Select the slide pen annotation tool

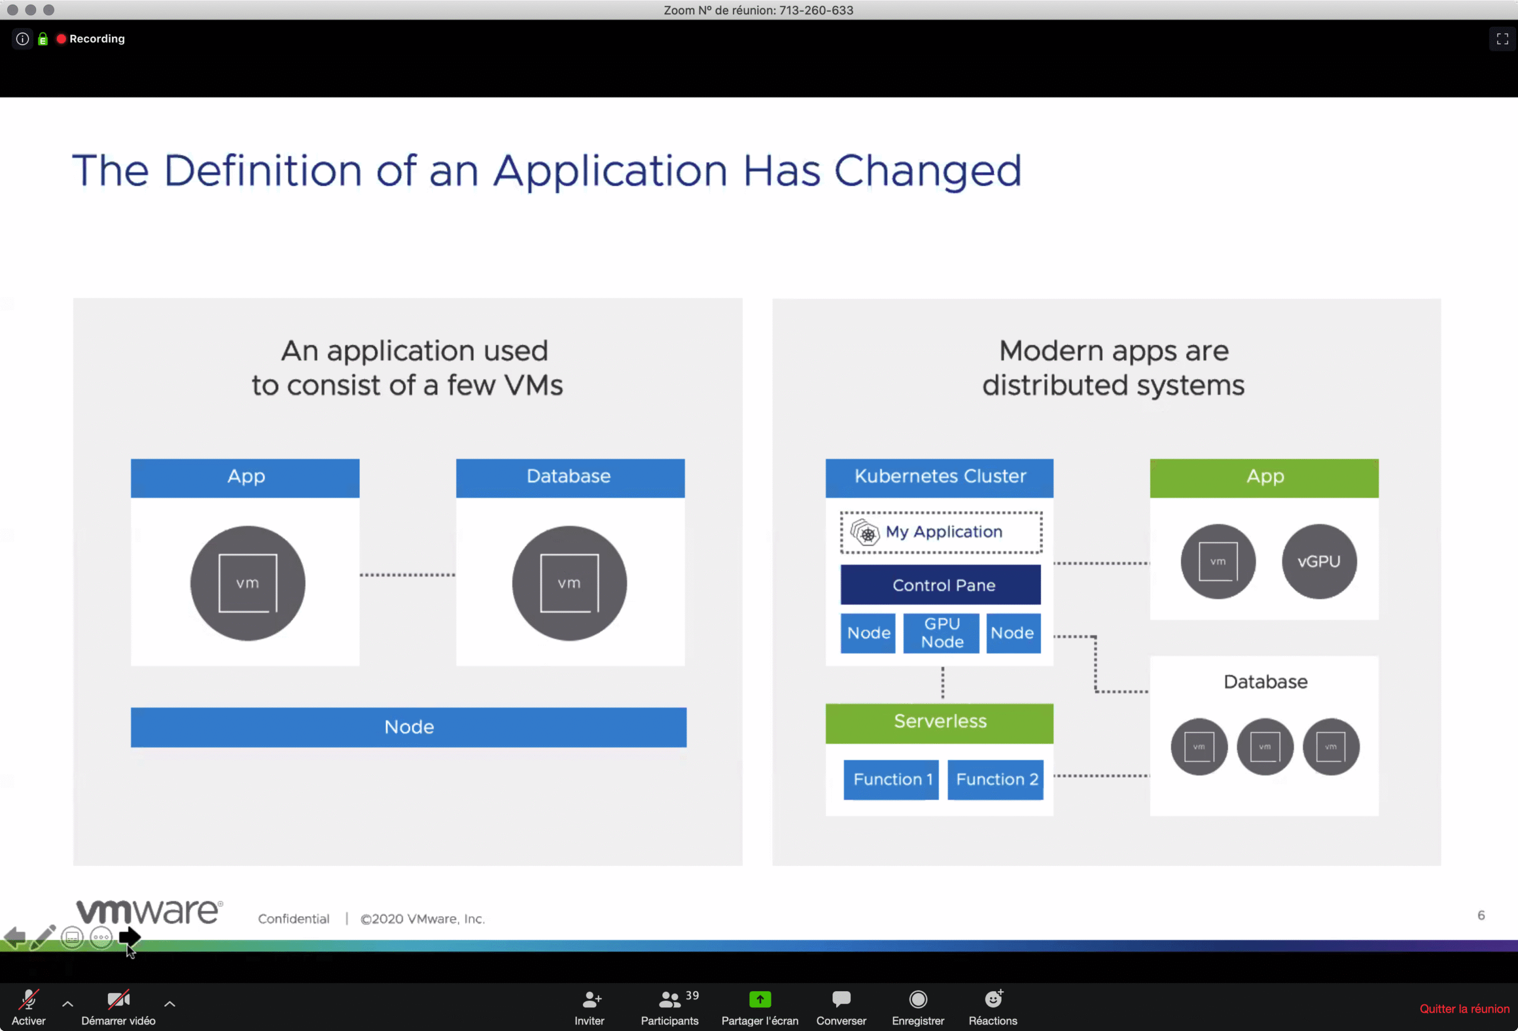(x=43, y=938)
